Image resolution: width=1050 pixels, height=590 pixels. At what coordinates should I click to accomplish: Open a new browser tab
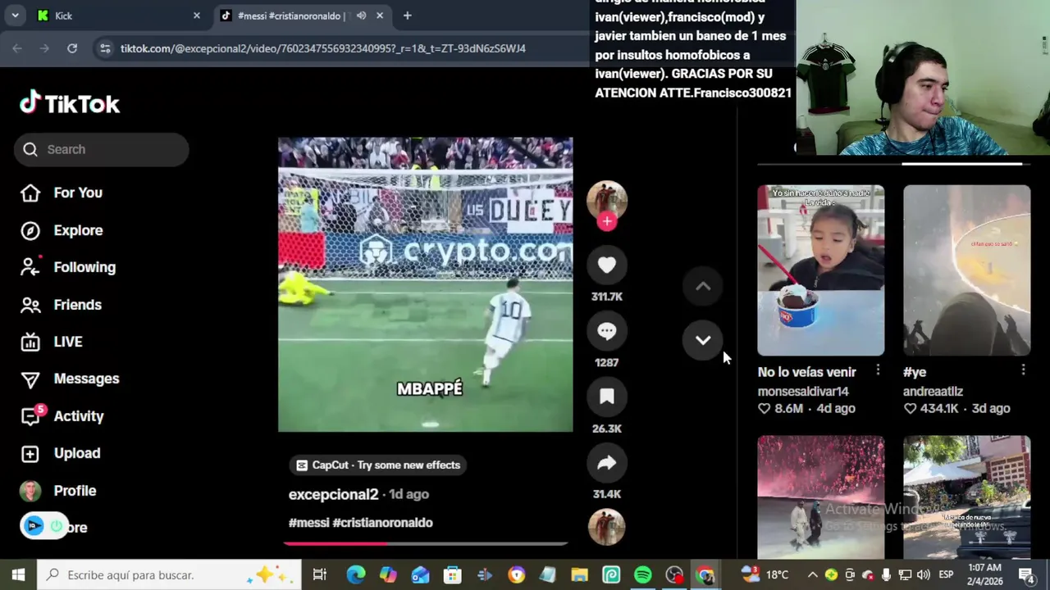(407, 16)
